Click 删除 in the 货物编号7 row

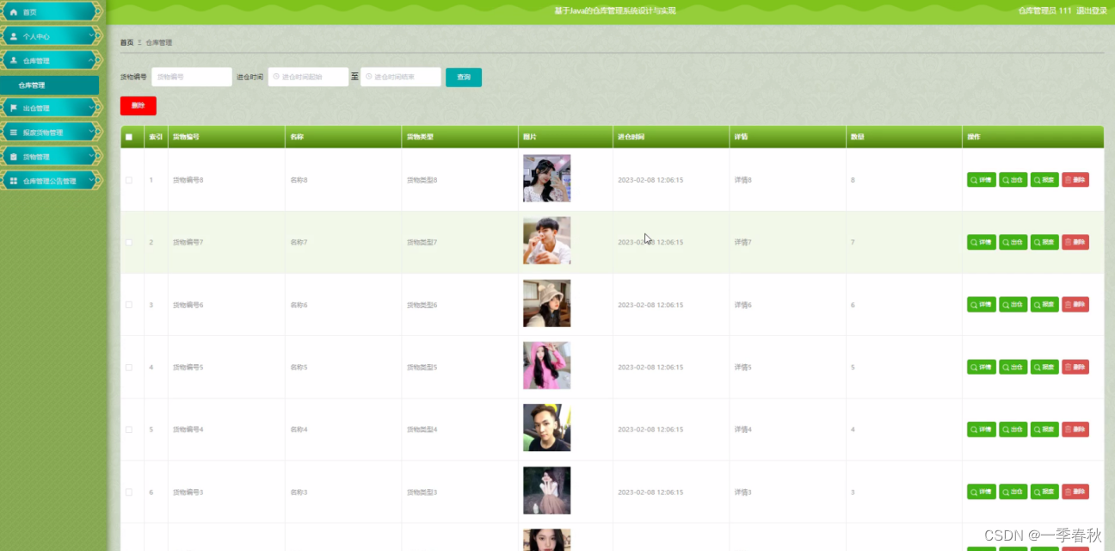pos(1075,242)
